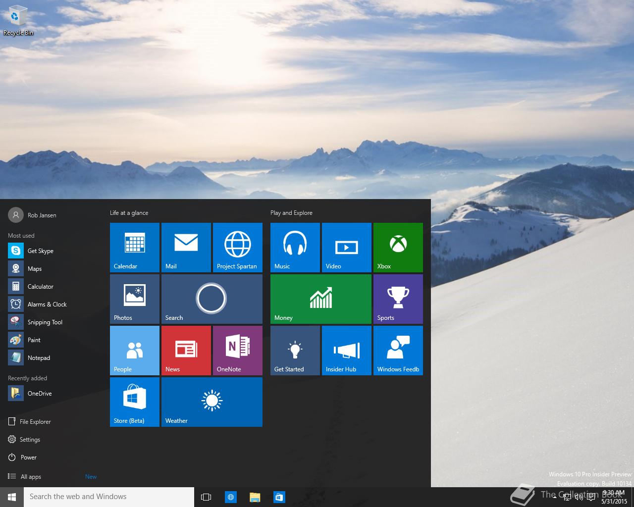Open the Mail tile

(186, 248)
